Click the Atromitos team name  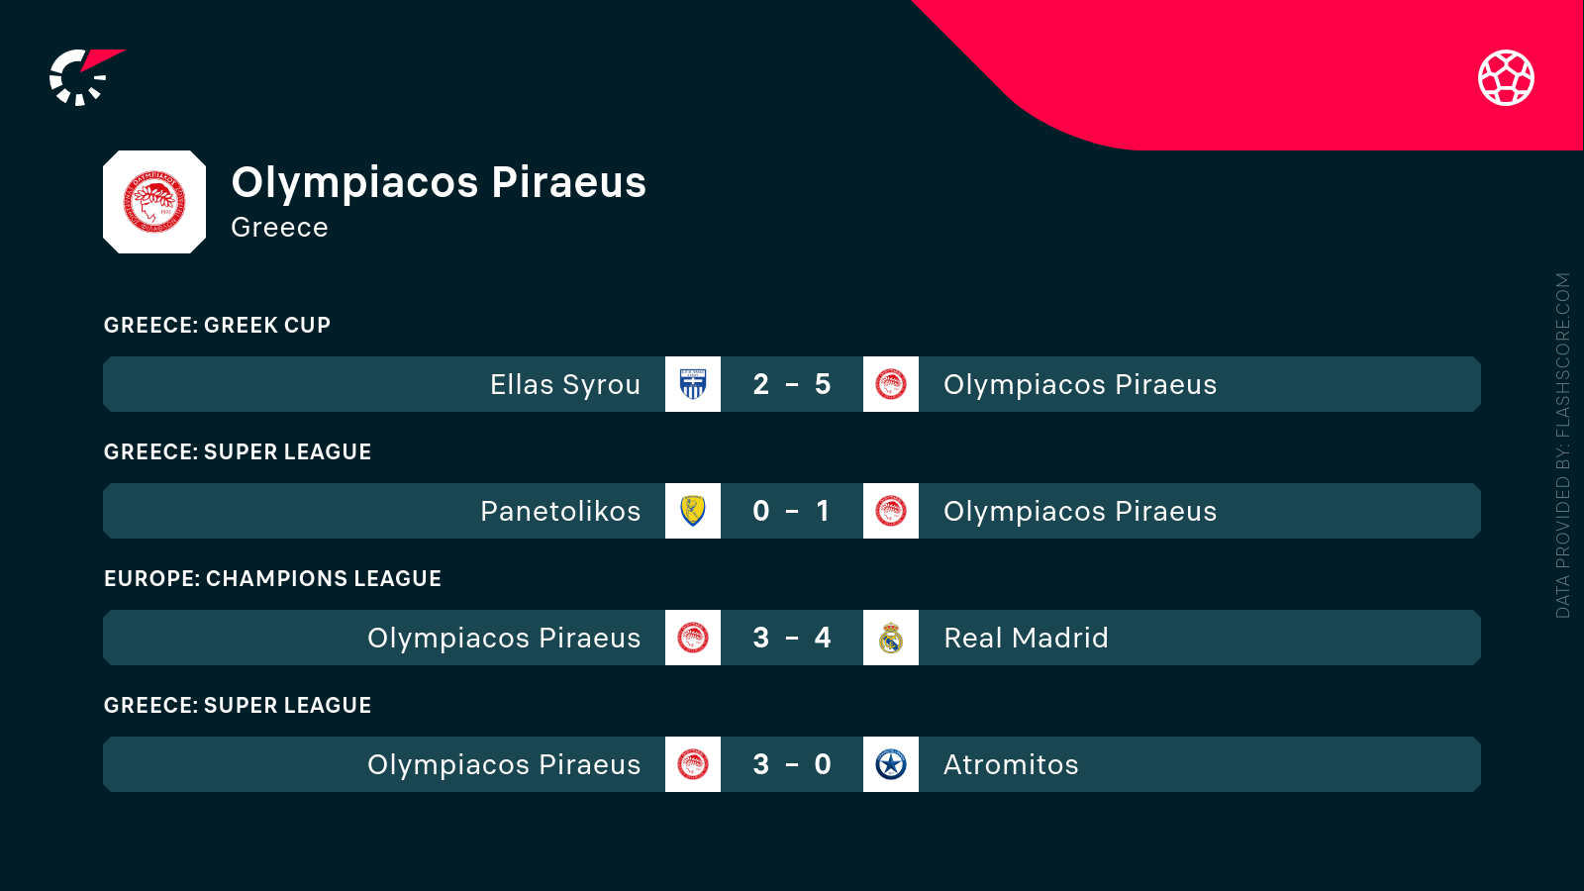coord(1011,764)
